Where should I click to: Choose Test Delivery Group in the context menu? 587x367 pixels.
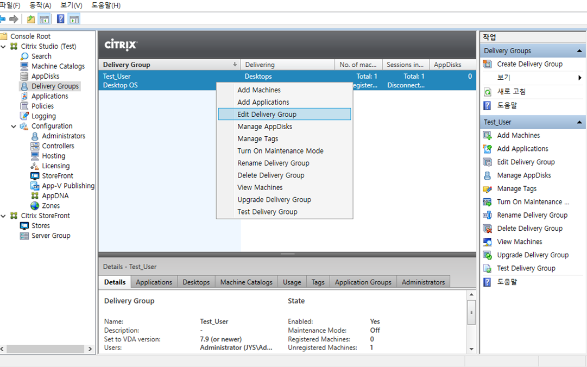pyautogui.click(x=285, y=212)
